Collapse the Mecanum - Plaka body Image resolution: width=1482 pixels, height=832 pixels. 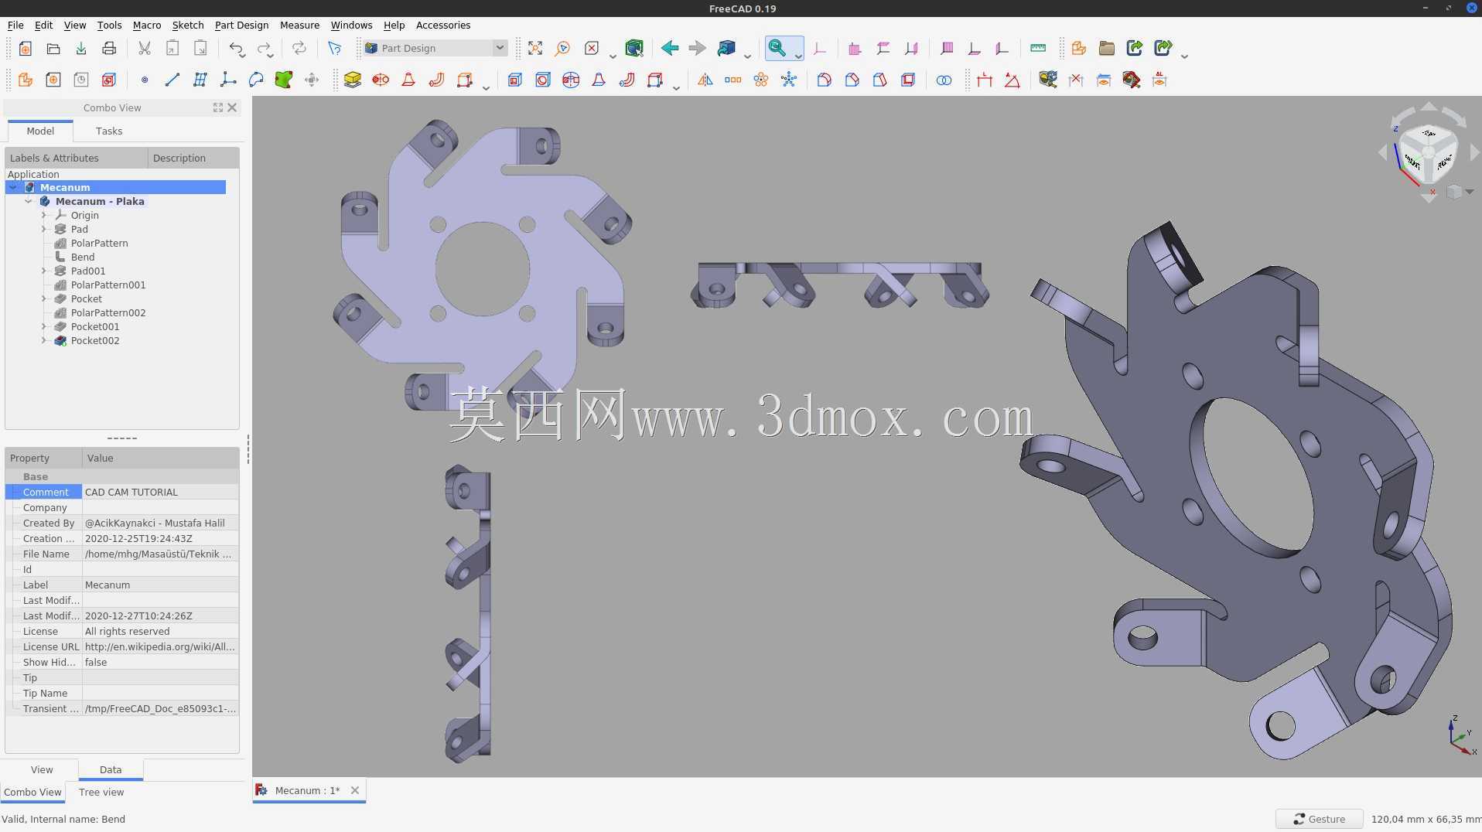(x=29, y=201)
